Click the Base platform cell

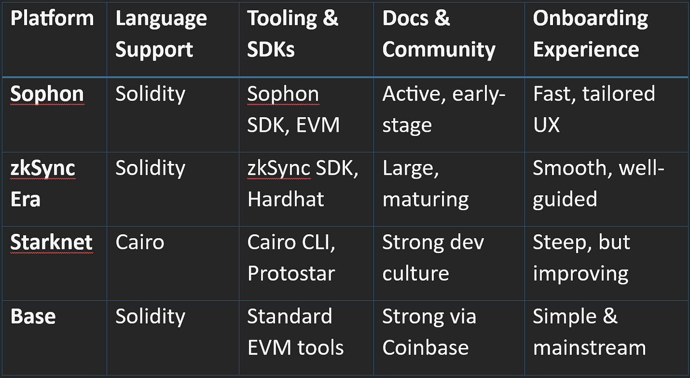[x=54, y=338]
